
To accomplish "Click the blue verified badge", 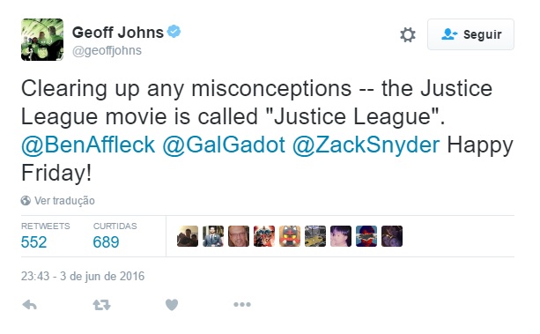I will (174, 32).
